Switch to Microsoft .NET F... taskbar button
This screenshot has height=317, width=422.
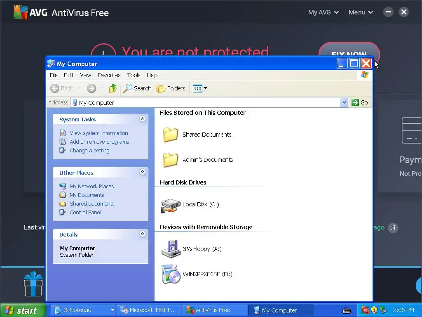[x=149, y=310]
